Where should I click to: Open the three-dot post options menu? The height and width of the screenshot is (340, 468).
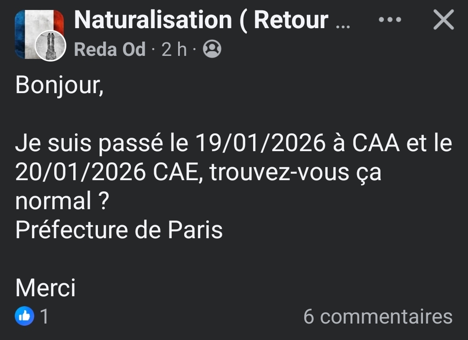pos(390,20)
